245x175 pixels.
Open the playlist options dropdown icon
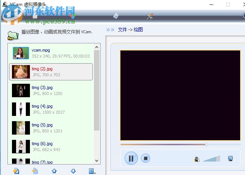pyautogui.click(x=92, y=171)
